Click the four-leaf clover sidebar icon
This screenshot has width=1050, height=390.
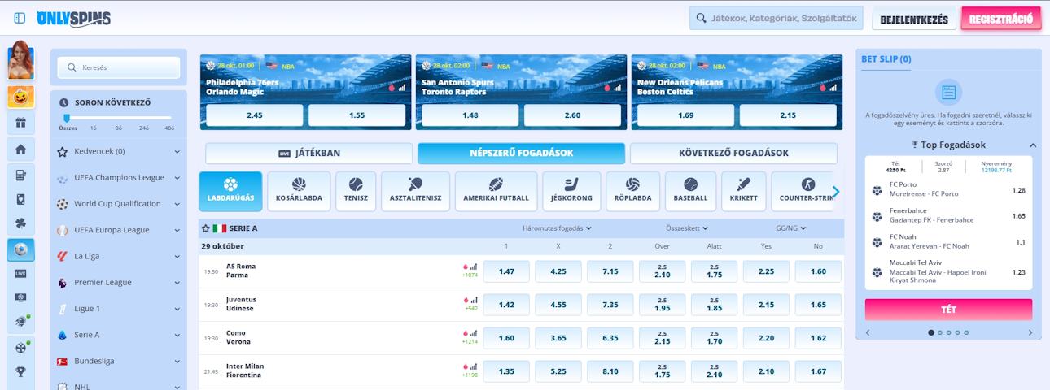click(20, 223)
